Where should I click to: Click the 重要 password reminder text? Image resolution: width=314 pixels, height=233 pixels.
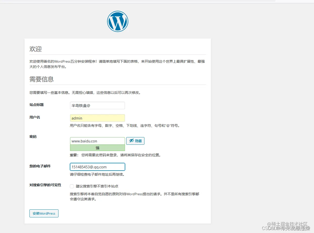tap(115, 155)
